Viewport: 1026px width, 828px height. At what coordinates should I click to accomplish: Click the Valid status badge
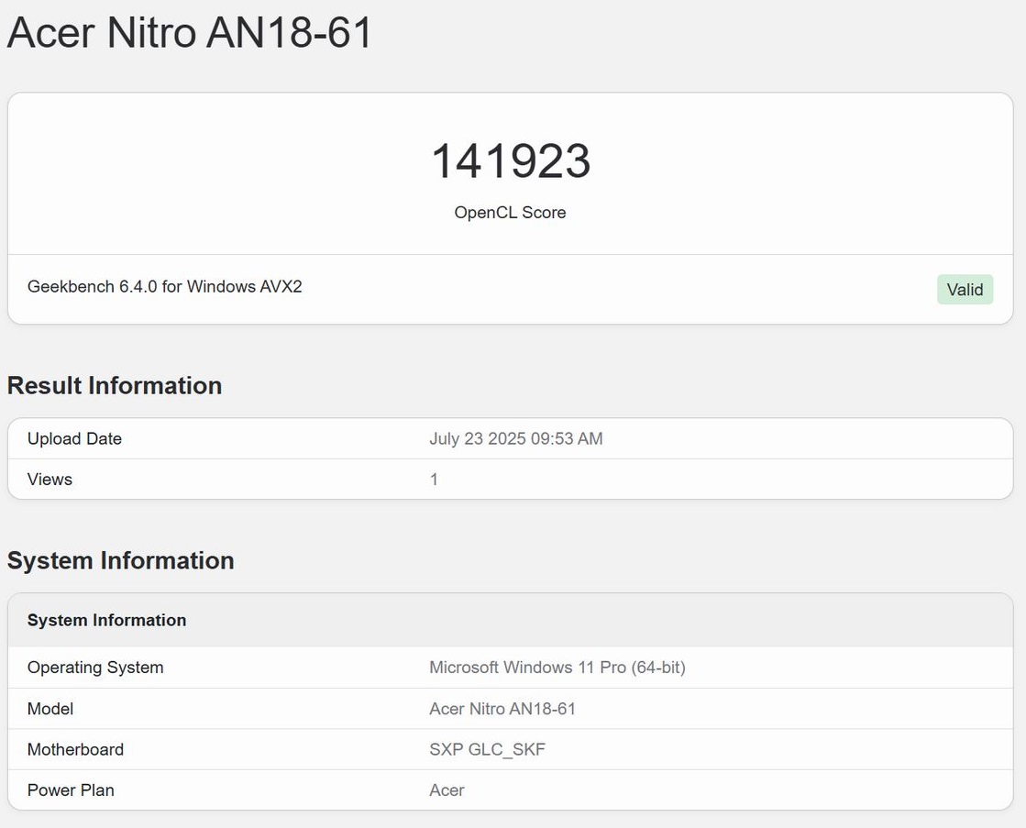coord(965,290)
